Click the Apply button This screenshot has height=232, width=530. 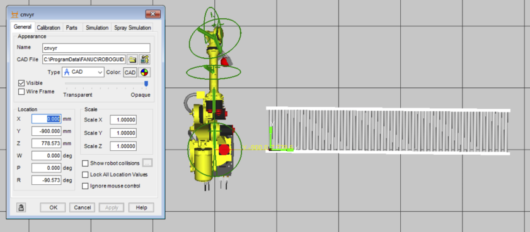click(112, 207)
